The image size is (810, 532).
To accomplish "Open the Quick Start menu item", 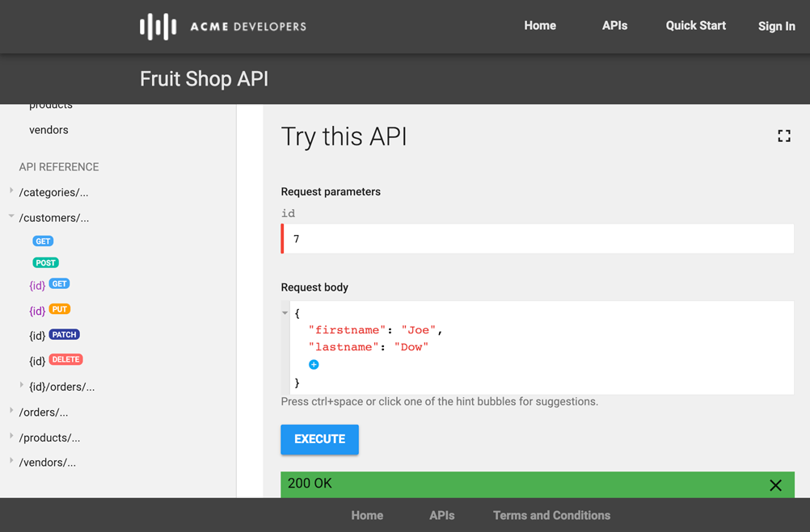I will click(x=695, y=26).
